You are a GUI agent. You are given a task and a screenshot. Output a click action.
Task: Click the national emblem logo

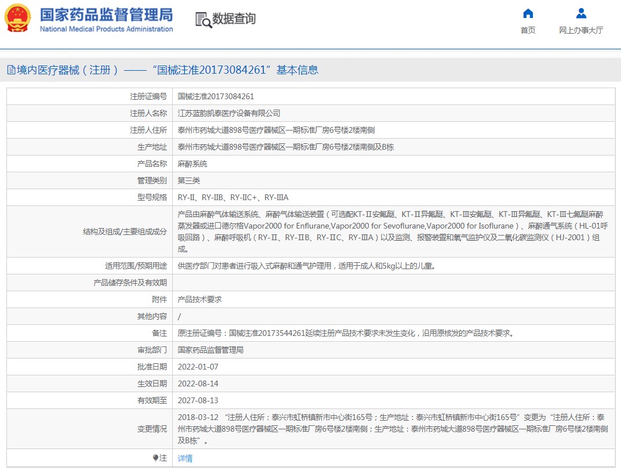[x=16, y=18]
